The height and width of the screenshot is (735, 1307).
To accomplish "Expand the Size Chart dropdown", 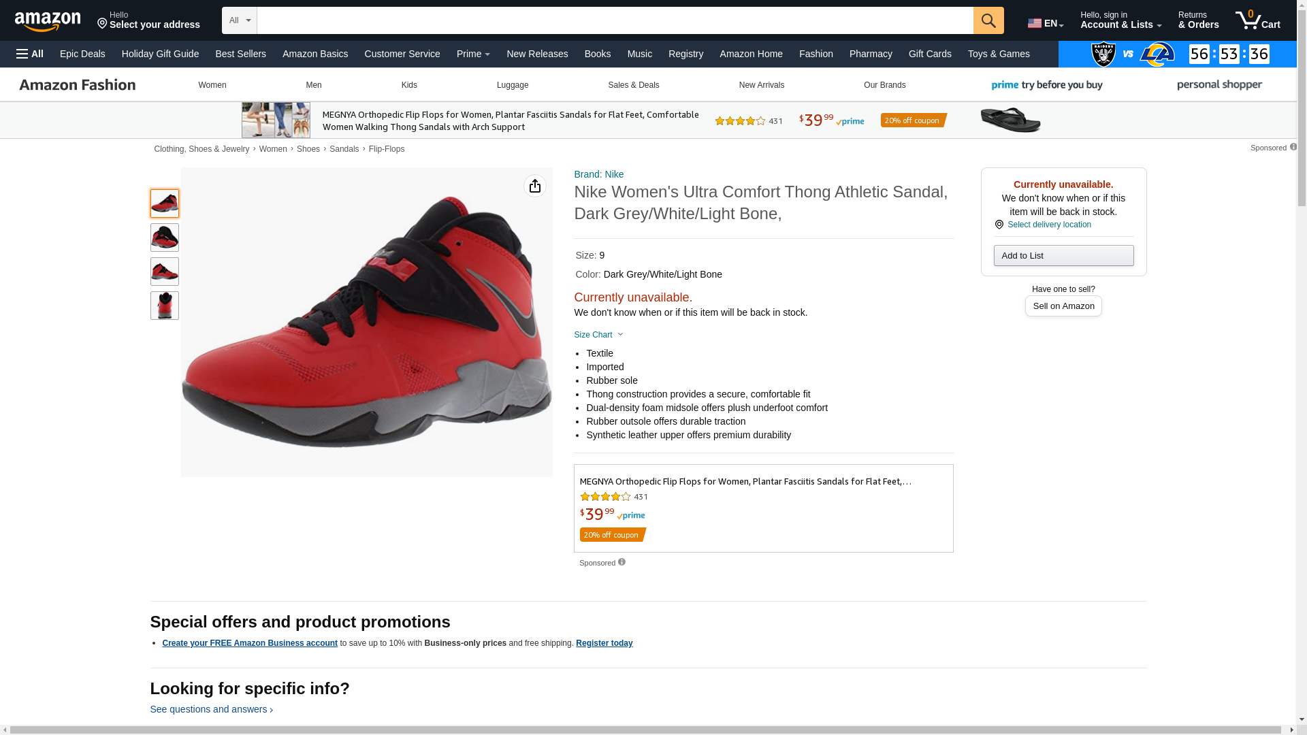I will (x=599, y=335).
